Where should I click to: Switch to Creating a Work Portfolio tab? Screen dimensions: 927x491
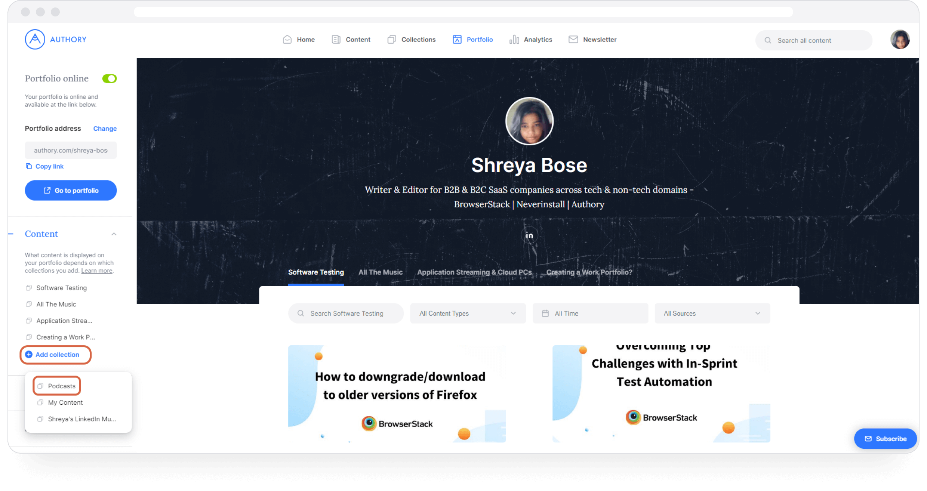(589, 272)
